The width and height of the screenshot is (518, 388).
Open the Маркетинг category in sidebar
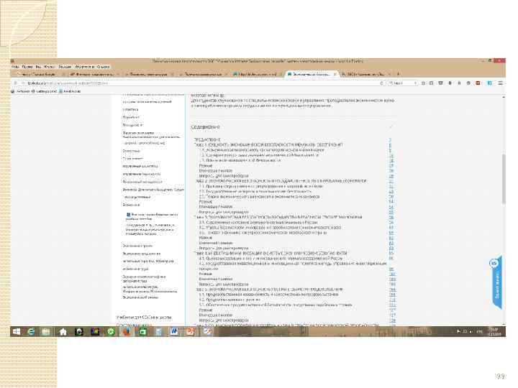[131, 117]
